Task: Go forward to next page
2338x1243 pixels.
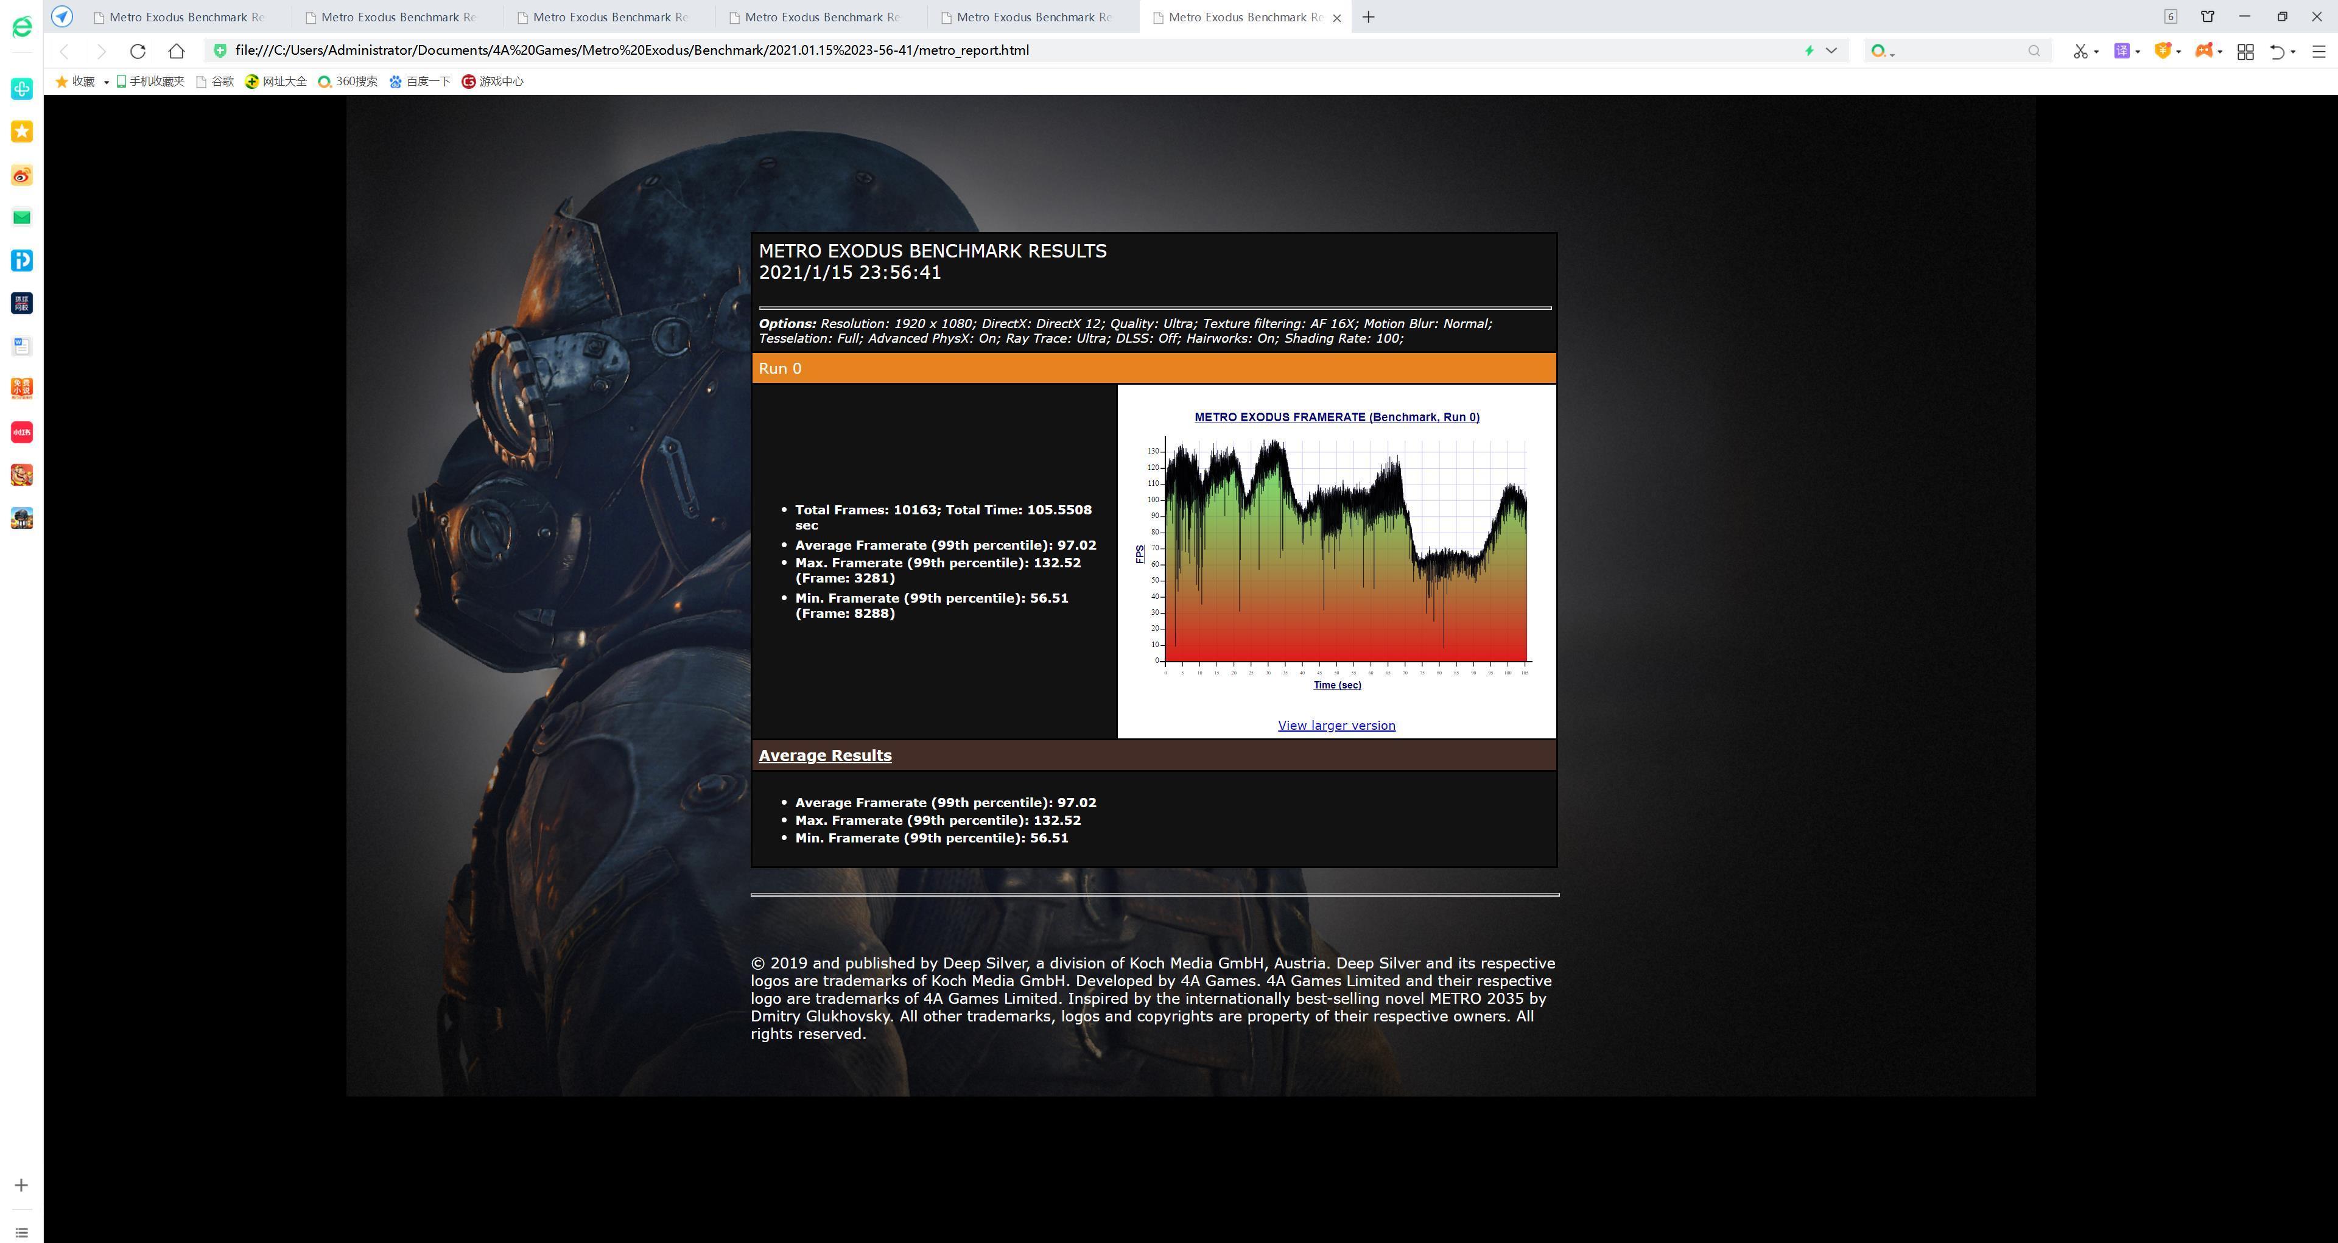Action: pyautogui.click(x=102, y=51)
